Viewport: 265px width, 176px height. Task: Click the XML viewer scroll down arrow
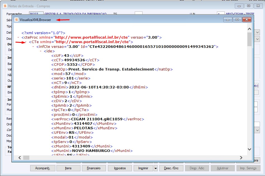249,149
